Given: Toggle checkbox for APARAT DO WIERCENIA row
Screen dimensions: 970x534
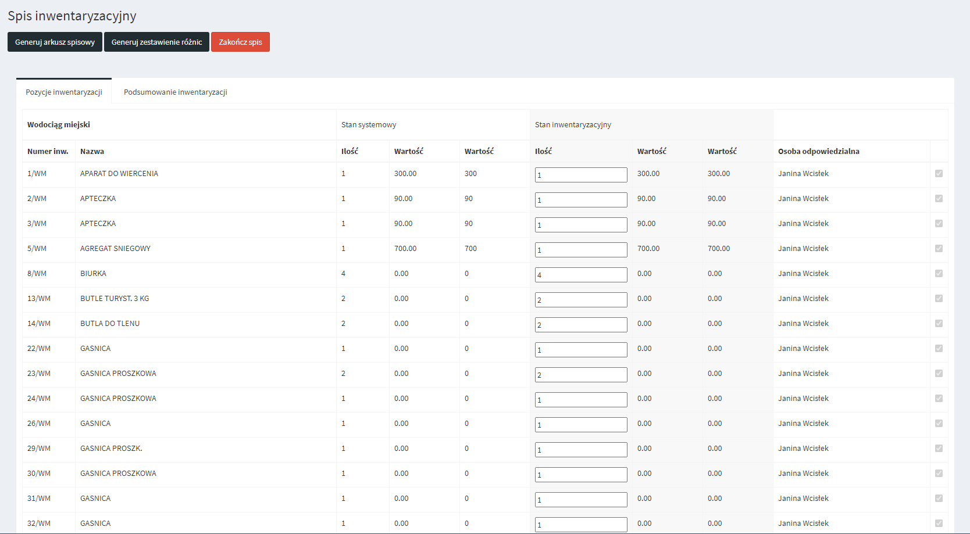Looking at the screenshot, I should pyautogui.click(x=939, y=174).
